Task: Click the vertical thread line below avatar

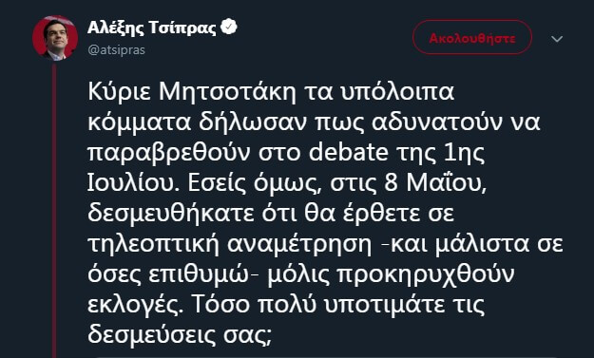Action: [54, 210]
